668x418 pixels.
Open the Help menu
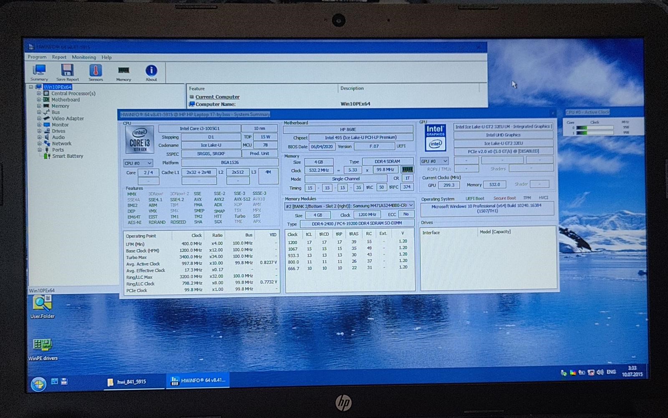(x=106, y=57)
